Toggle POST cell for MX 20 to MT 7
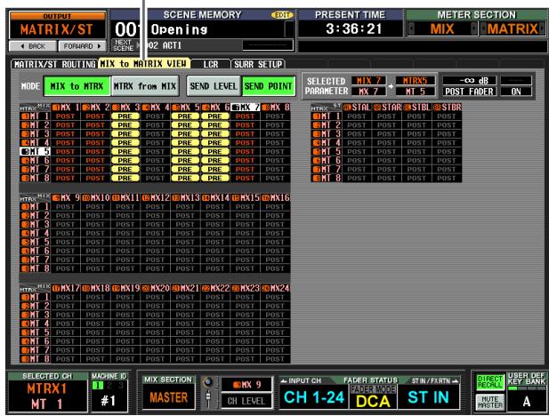549x416 pixels. pyautogui.click(x=155, y=350)
